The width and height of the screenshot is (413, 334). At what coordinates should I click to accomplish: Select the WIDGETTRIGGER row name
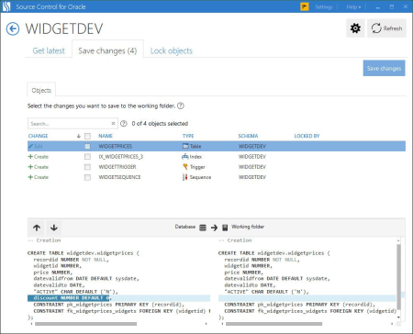[x=117, y=167]
